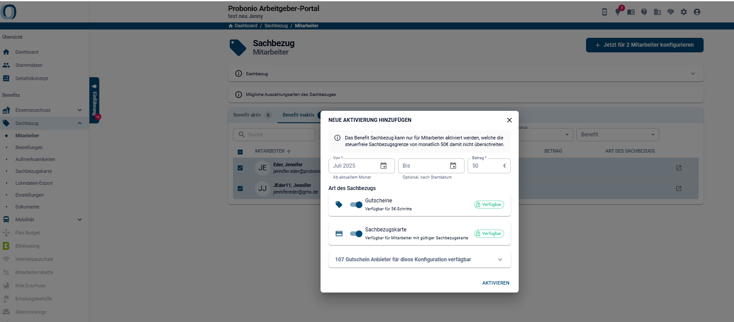Toggle the Gutscheine switch
The width and height of the screenshot is (734, 322).
(x=356, y=205)
